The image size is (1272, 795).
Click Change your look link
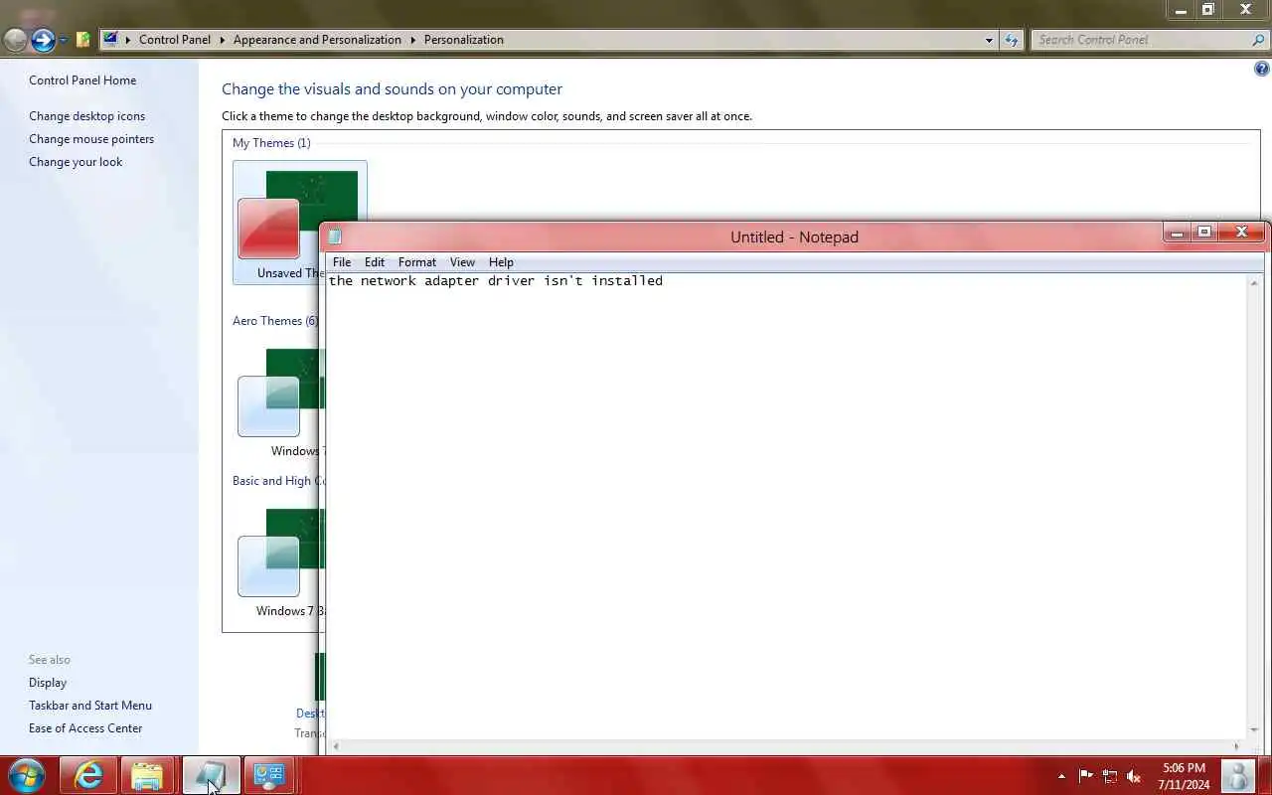click(x=76, y=162)
